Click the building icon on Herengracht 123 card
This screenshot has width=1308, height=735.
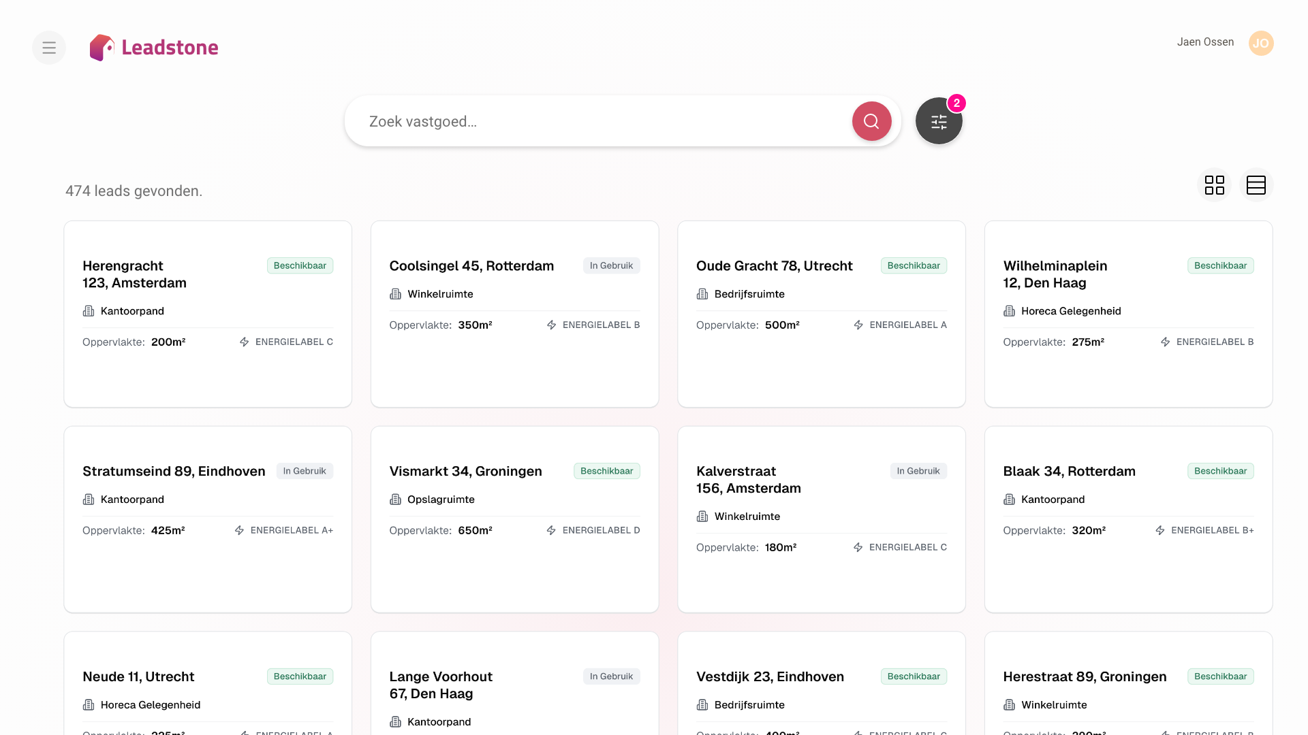(x=88, y=311)
